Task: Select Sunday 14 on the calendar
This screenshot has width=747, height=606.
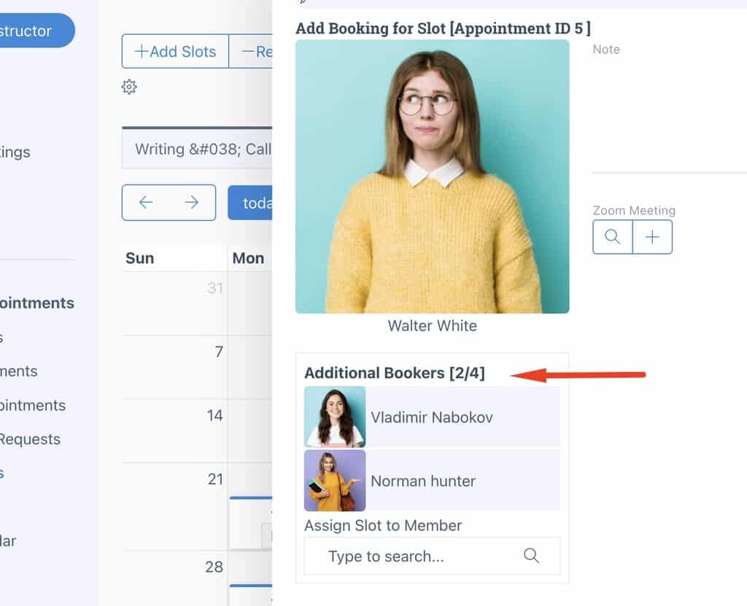Action: pyautogui.click(x=174, y=430)
